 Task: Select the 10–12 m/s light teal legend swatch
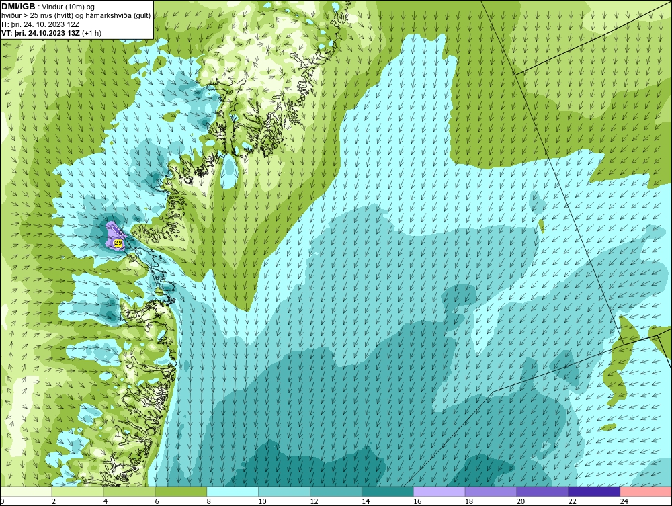pyautogui.click(x=284, y=491)
